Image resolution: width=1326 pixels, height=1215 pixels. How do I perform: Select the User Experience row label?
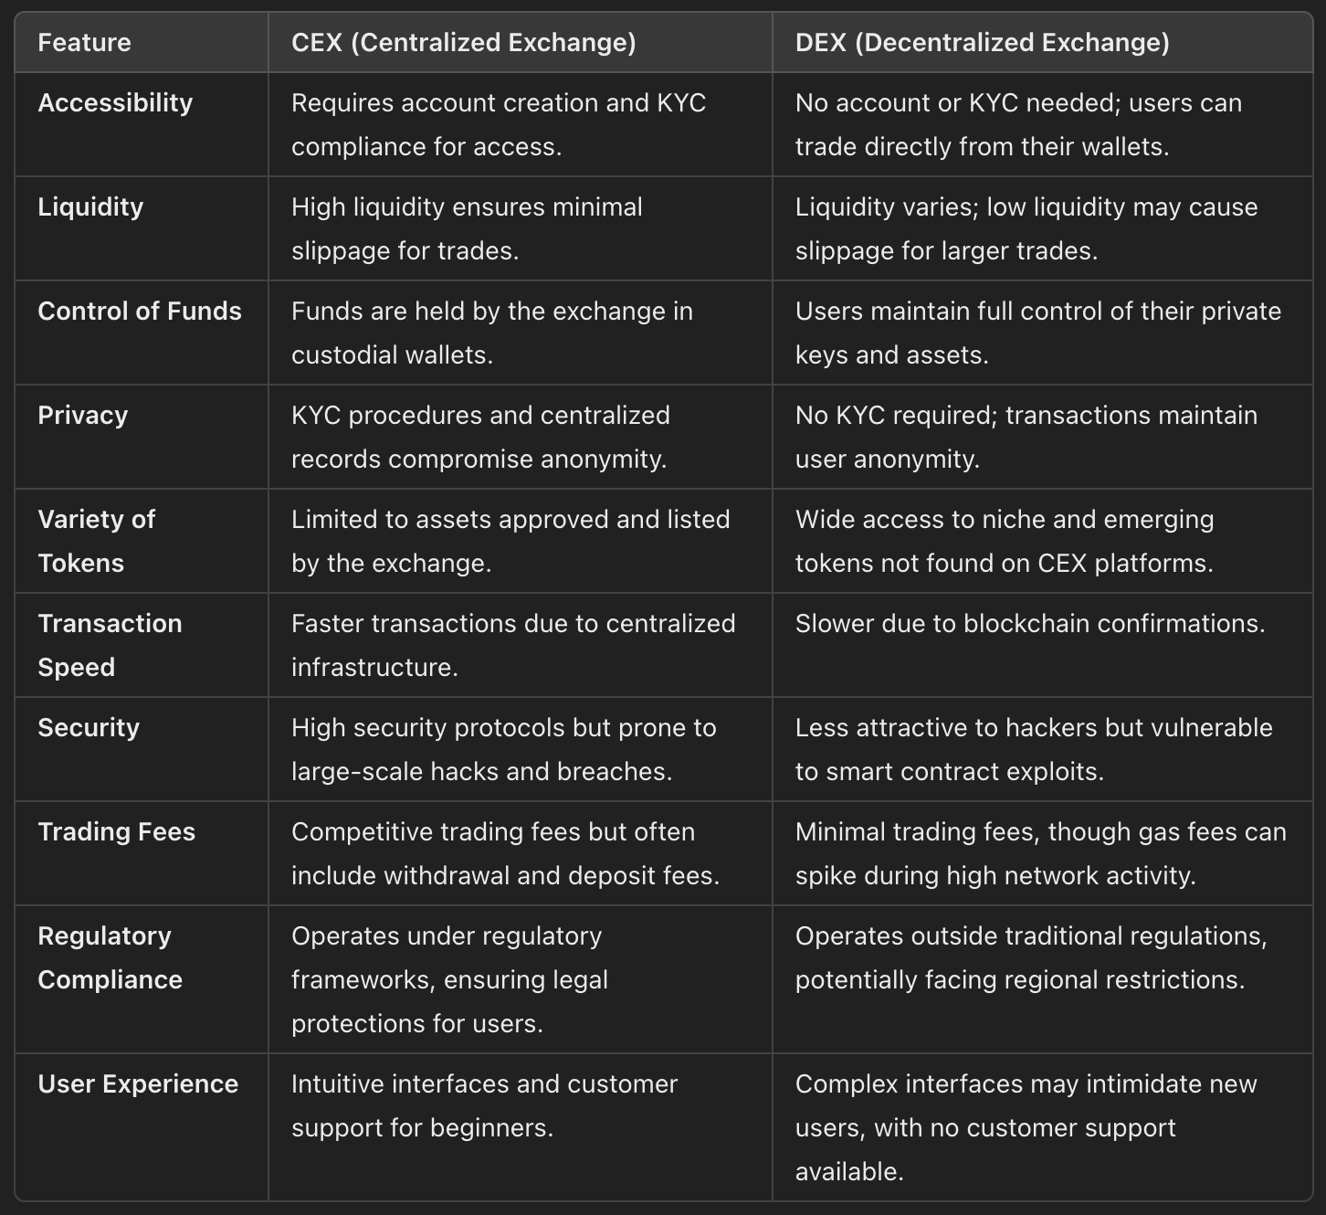(x=138, y=1084)
